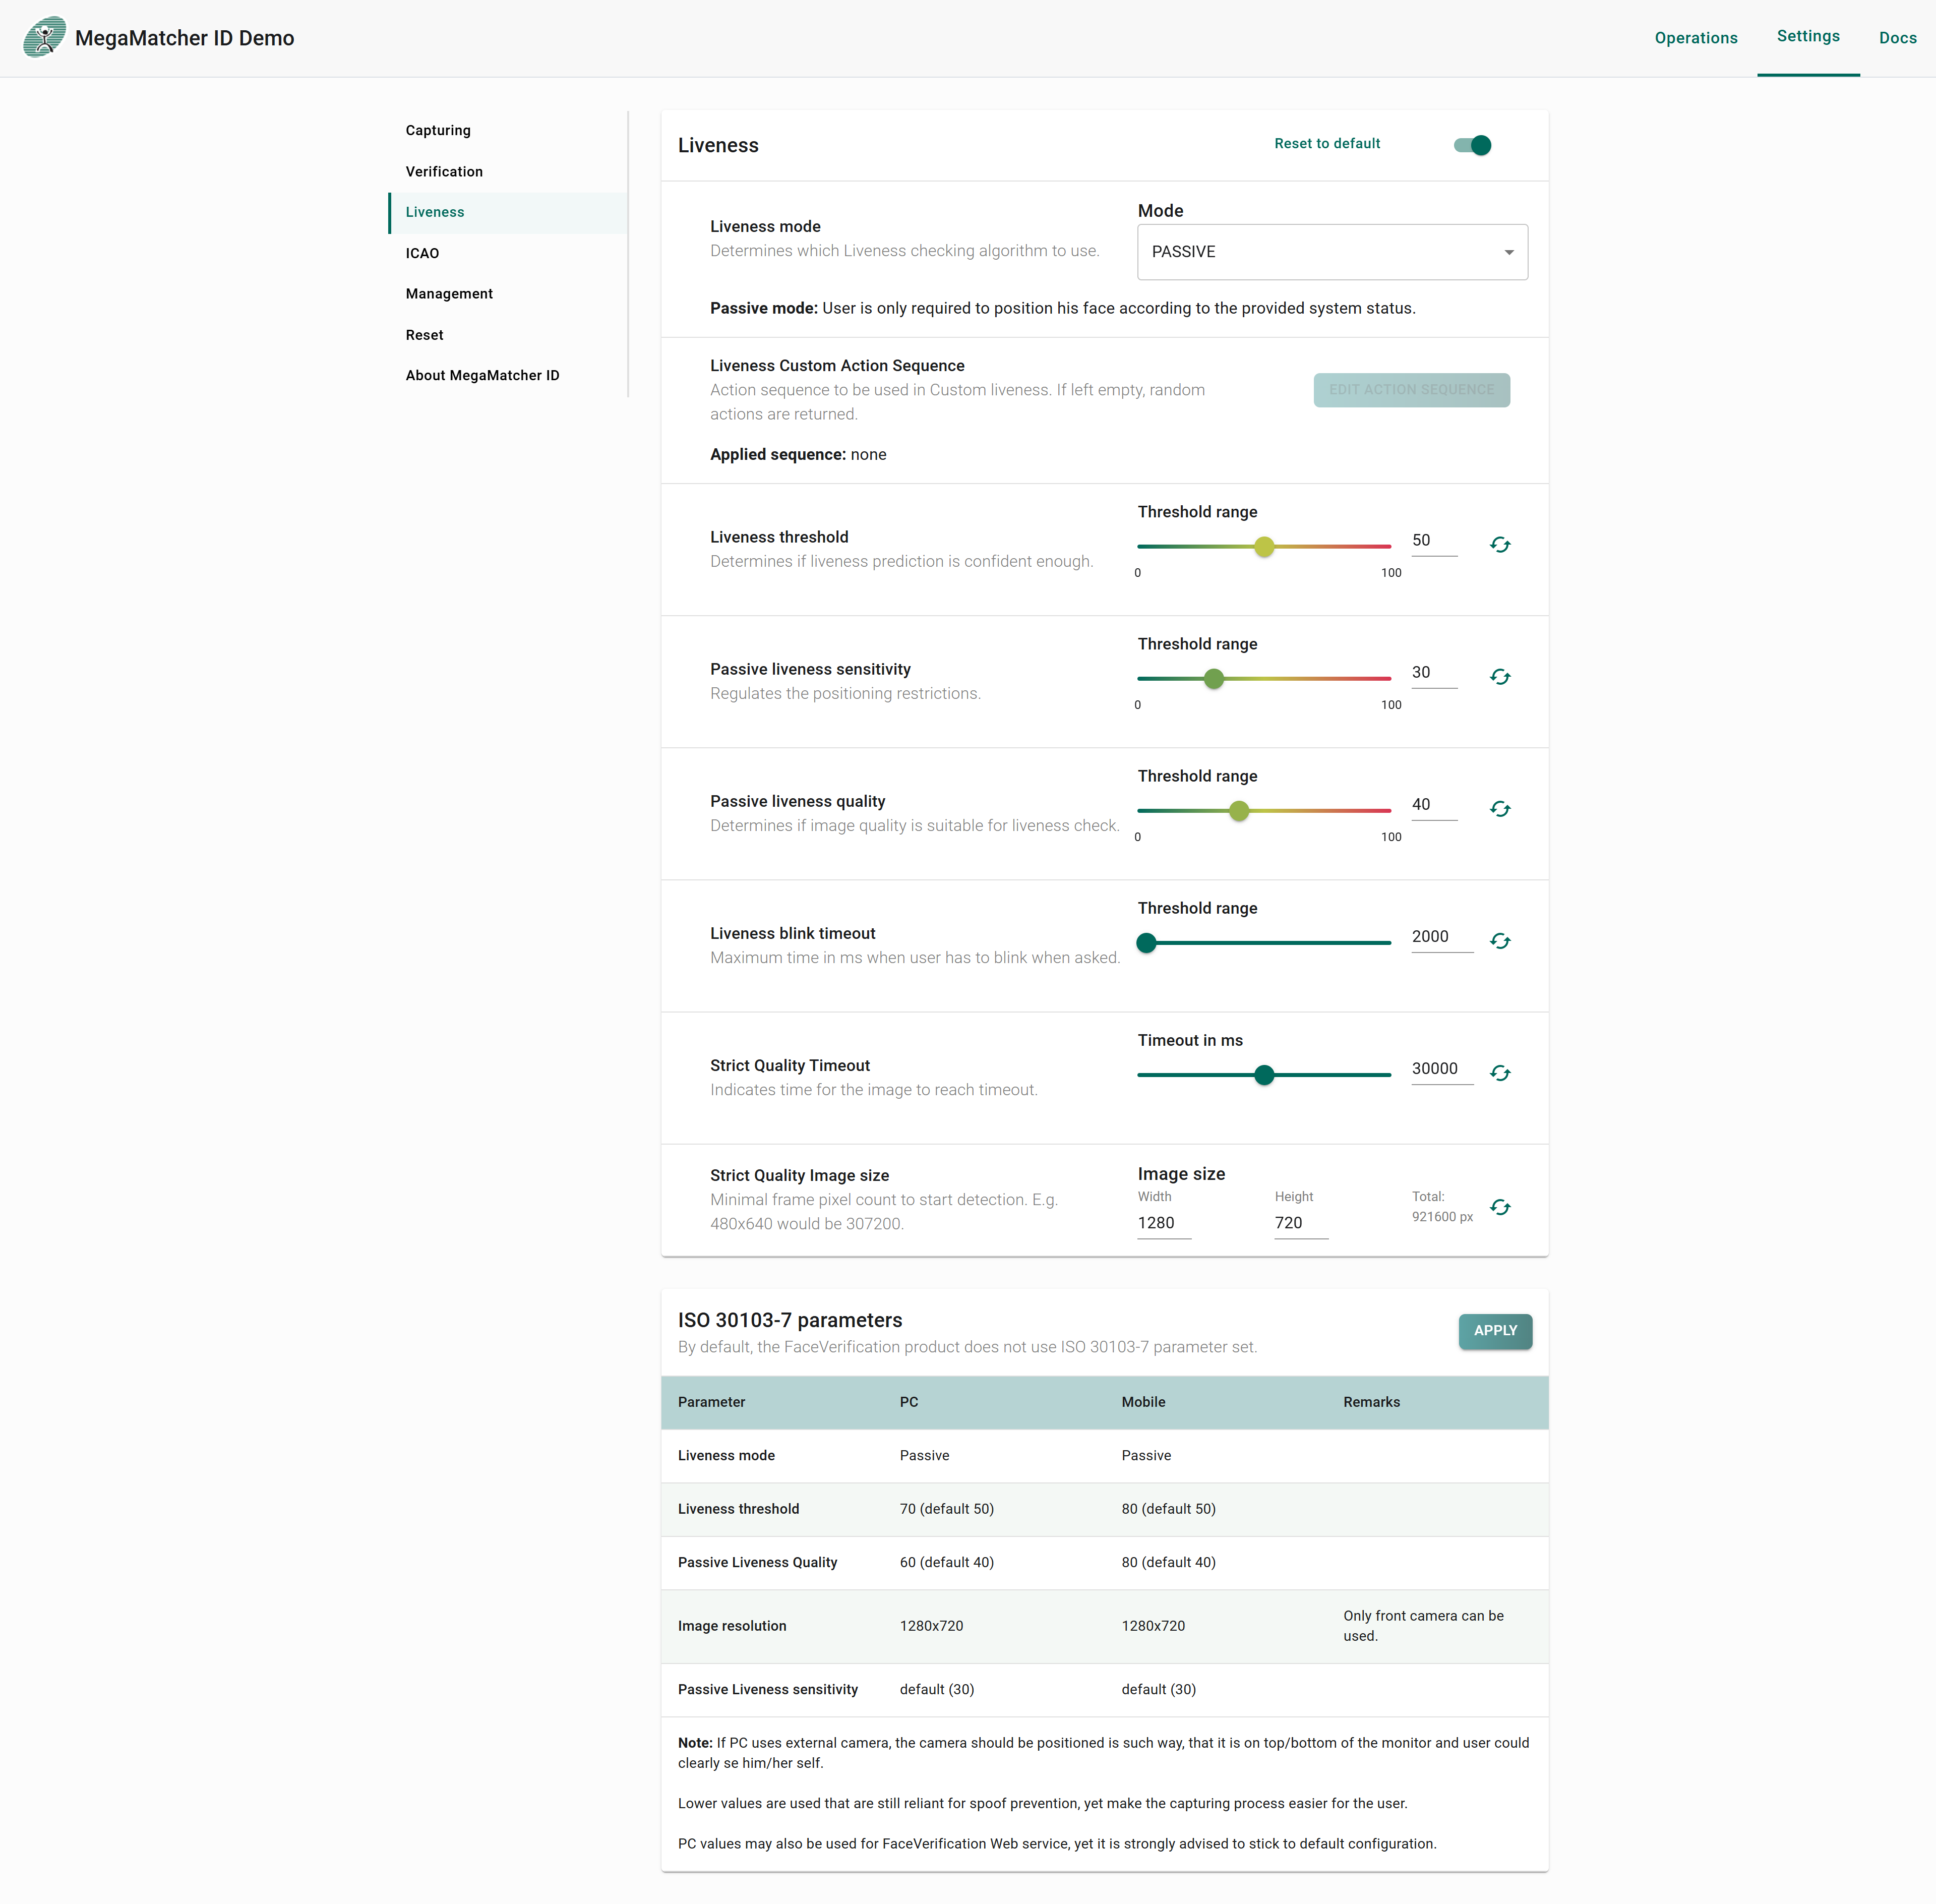Click the Liveness blink timeout slider handle
This screenshot has width=1936, height=1904.
pyautogui.click(x=1147, y=943)
